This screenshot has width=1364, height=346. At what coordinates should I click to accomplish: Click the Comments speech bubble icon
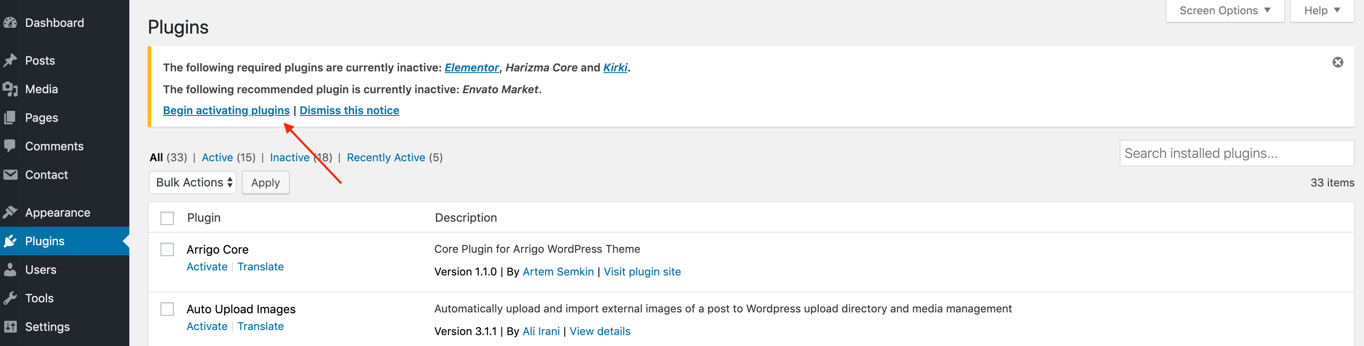[x=10, y=145]
